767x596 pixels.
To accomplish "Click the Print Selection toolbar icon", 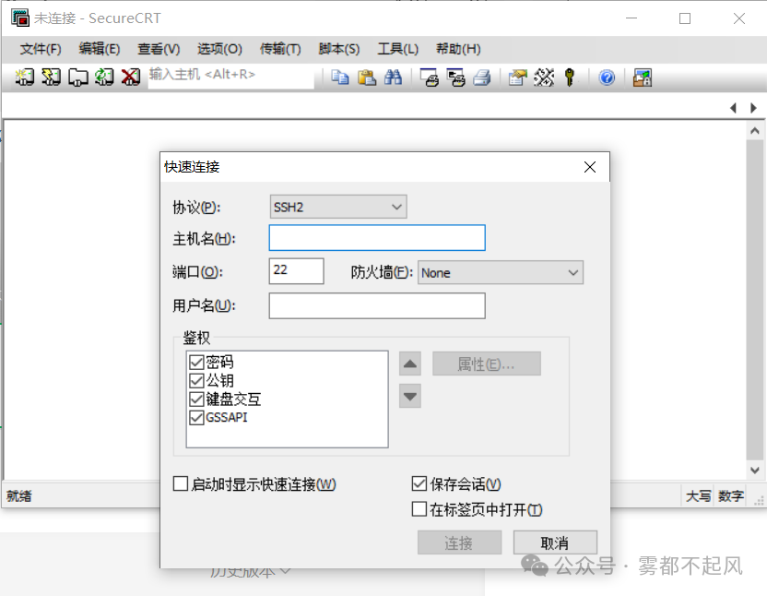I will [x=456, y=77].
